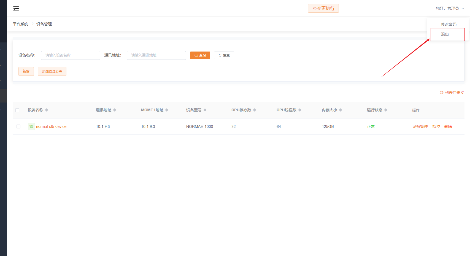Click the gear icon for 列表自定义
The image size is (470, 256).
(x=441, y=93)
